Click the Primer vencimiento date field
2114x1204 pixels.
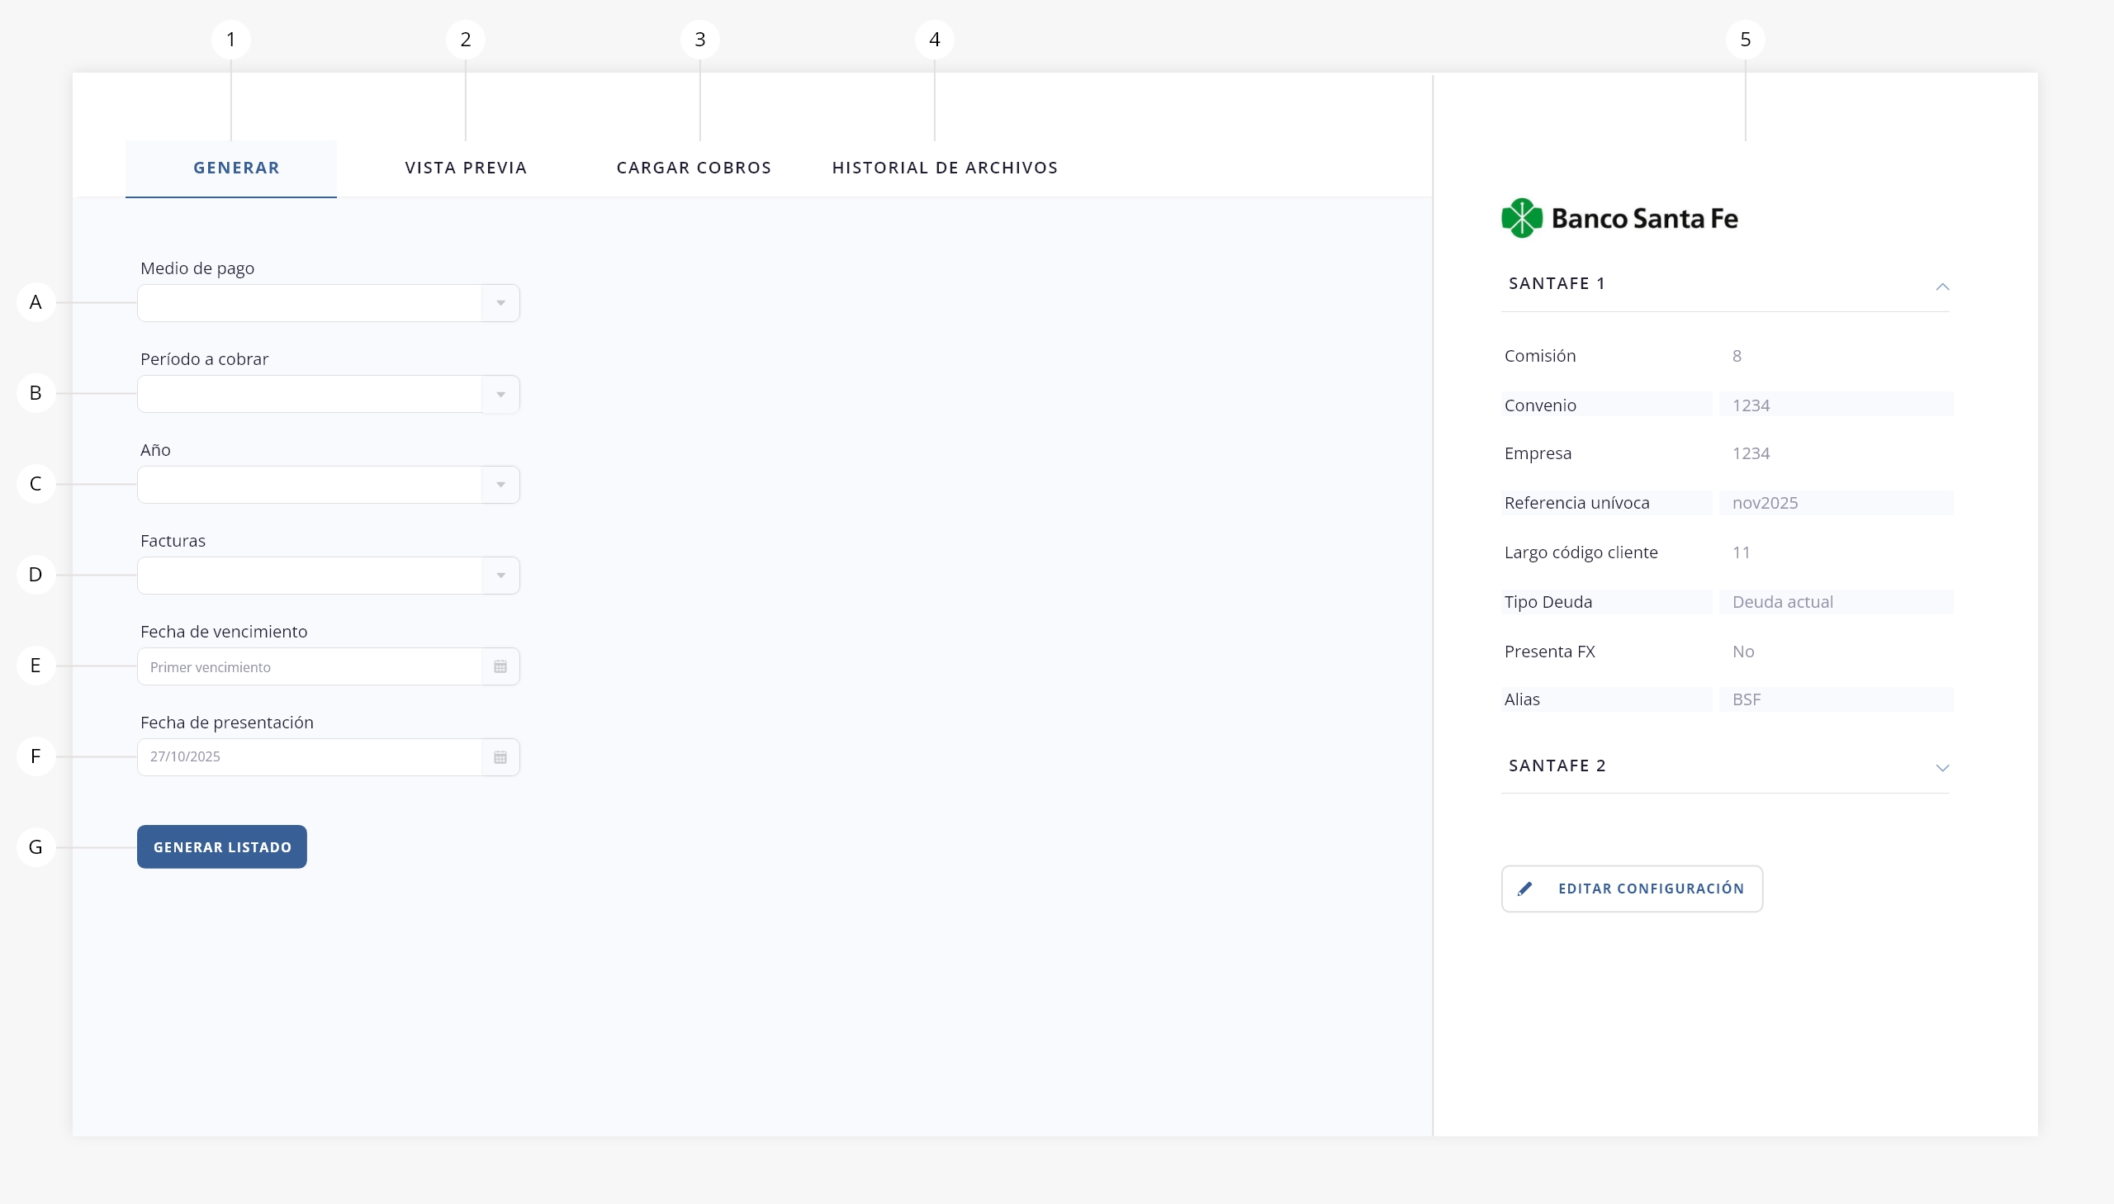tap(309, 666)
